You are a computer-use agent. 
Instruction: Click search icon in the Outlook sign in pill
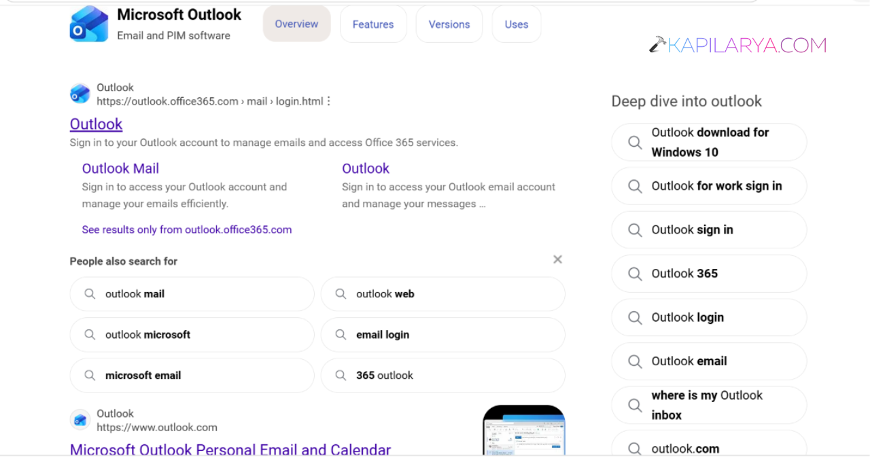point(635,230)
